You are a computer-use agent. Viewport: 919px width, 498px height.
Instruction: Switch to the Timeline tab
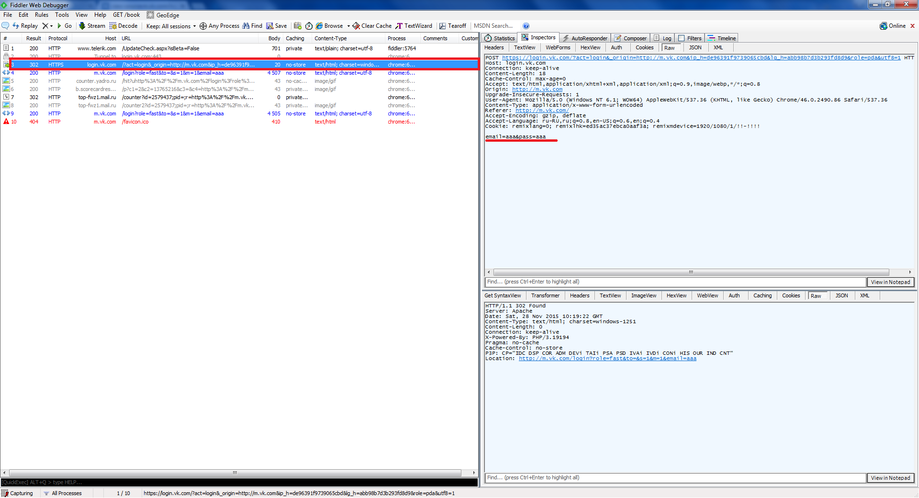click(x=722, y=38)
